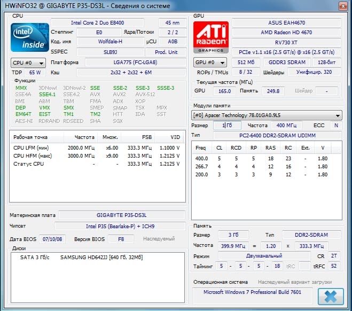Click the AMD Radeon HD 4670 field
This screenshot has width=352, height=311.
tap(286, 33)
